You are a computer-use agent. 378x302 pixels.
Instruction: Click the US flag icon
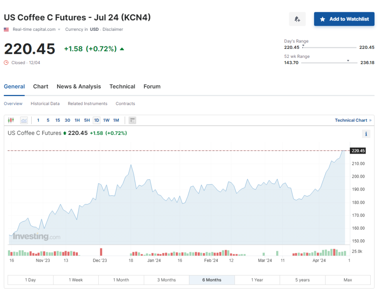click(x=6, y=30)
